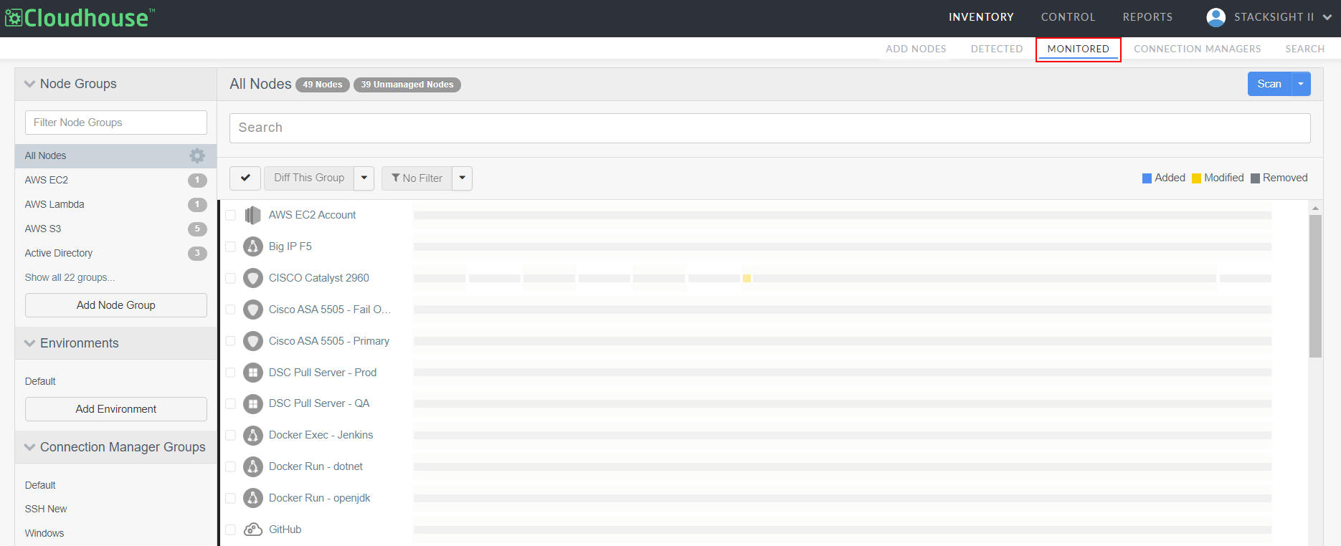1341x546 pixels.
Task: Click the Docker Exec Jenkins Linux icon
Action: tap(252, 435)
